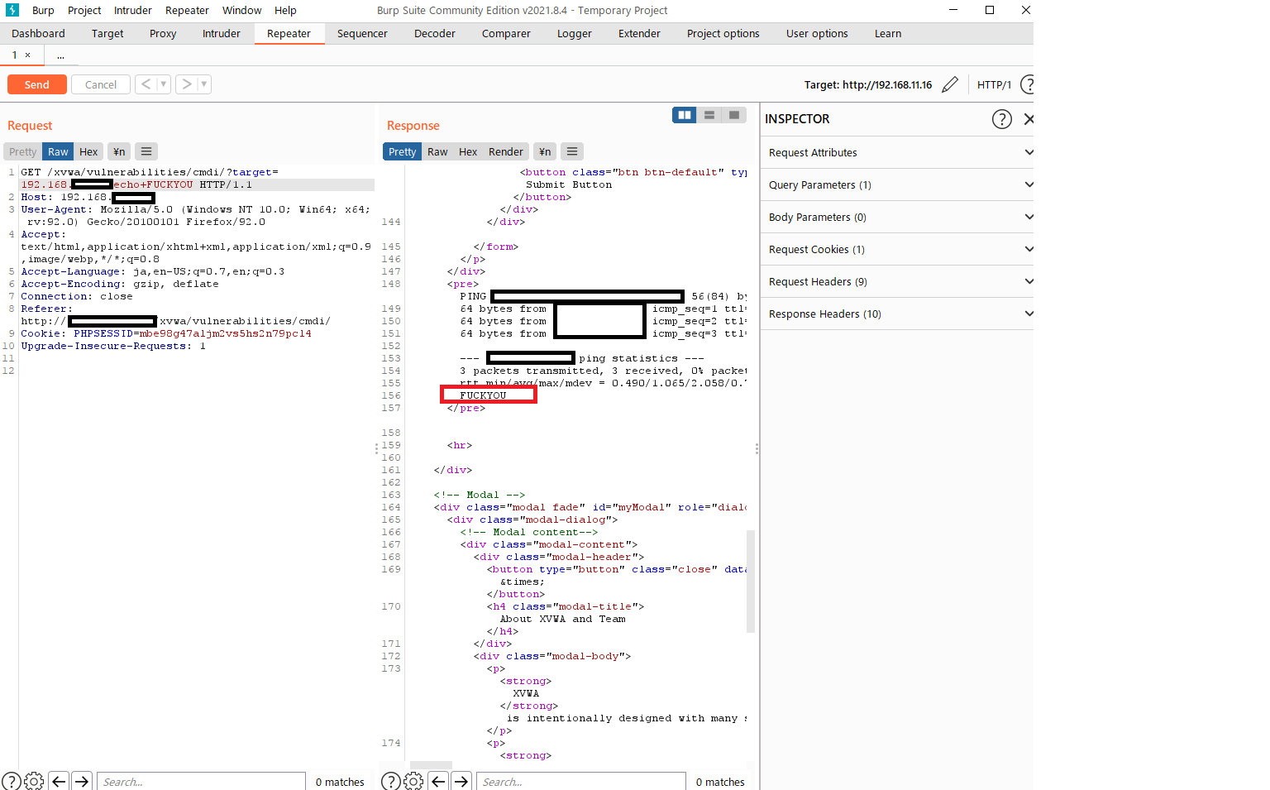Select combined tabs layout icon

point(733,115)
